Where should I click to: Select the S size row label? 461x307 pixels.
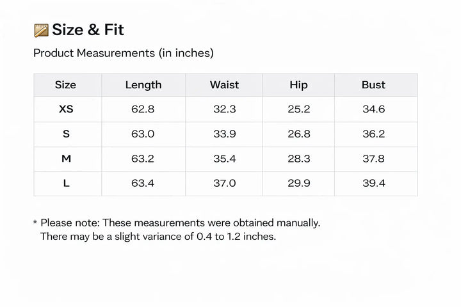coord(66,134)
